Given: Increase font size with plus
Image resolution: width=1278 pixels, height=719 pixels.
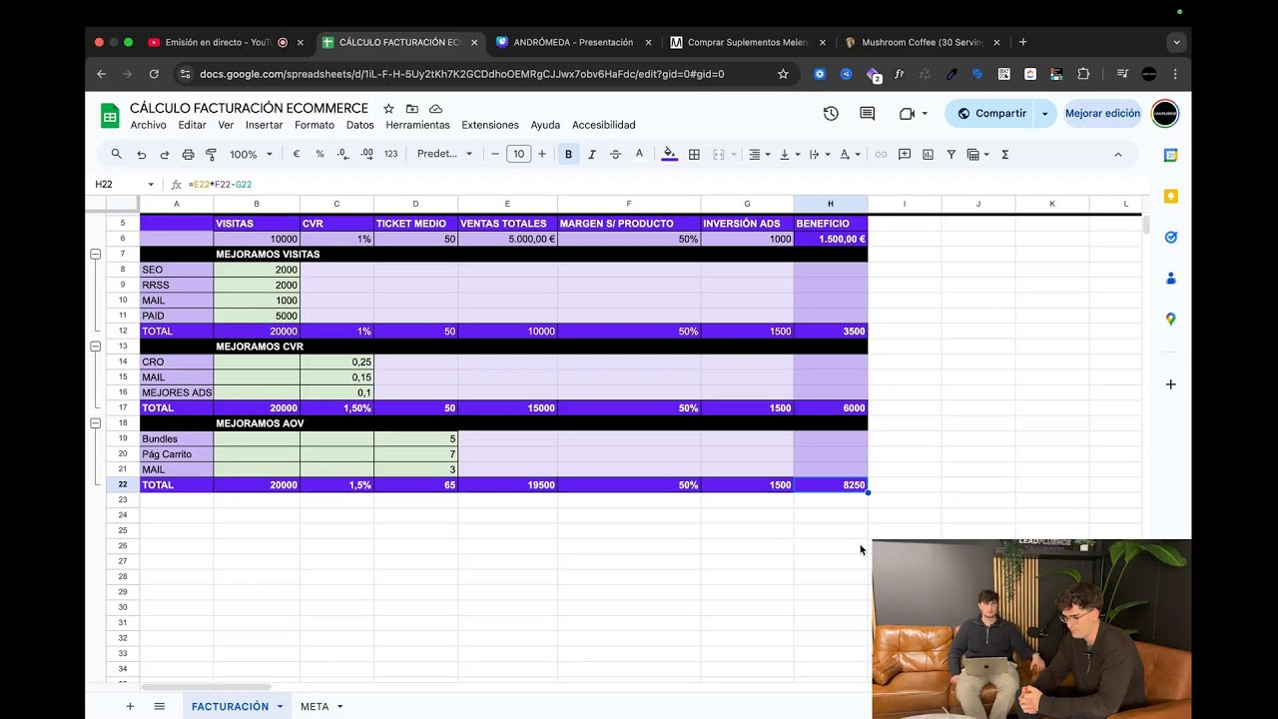Looking at the screenshot, I should point(542,155).
